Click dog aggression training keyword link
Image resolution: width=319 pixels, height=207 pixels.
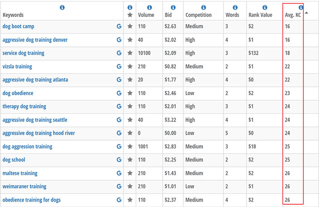(27, 146)
